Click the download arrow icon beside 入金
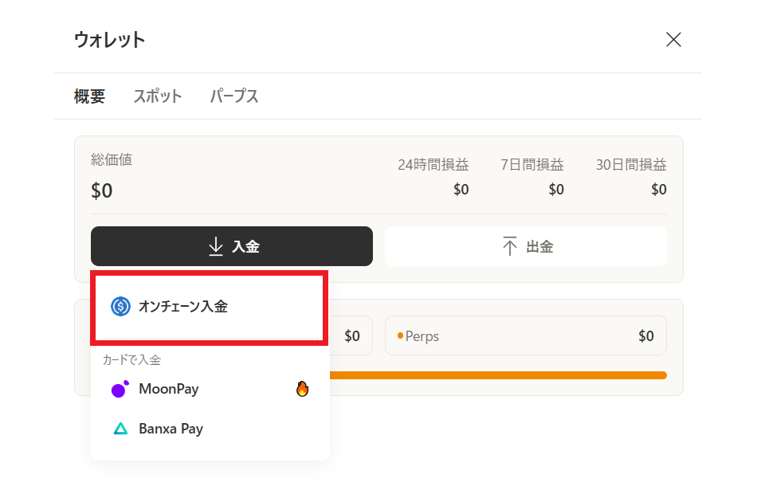This screenshot has height=502, width=757. click(215, 246)
